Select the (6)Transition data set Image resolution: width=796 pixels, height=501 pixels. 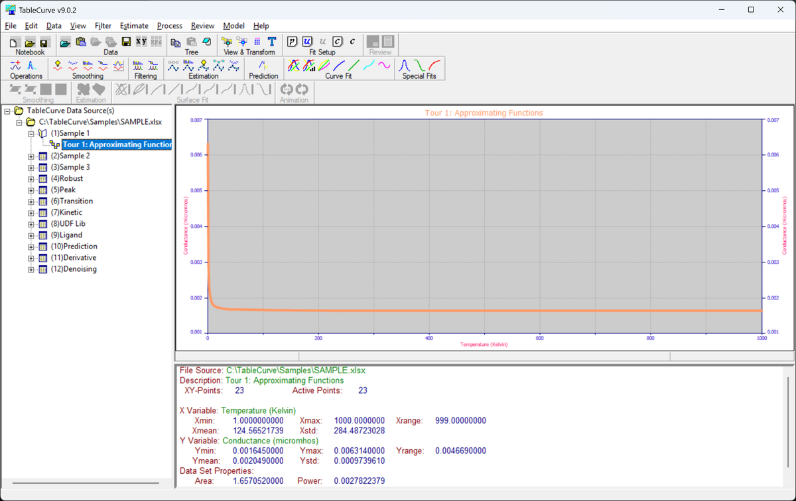(x=72, y=201)
